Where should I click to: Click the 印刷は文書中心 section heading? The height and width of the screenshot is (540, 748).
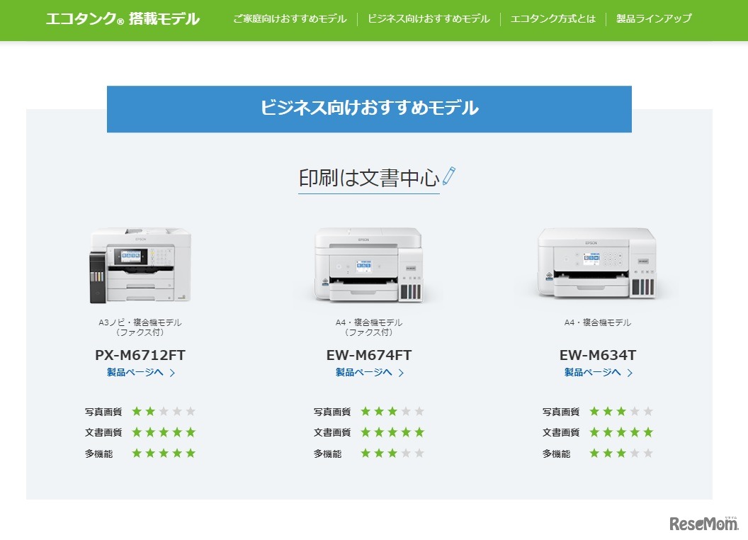tap(369, 178)
